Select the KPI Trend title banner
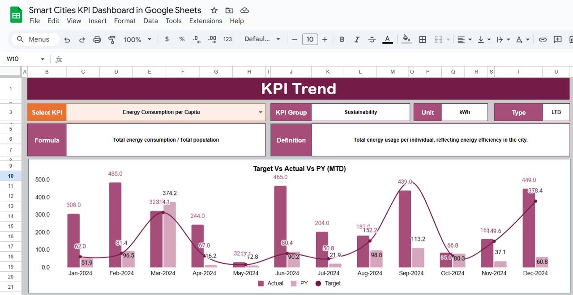 pos(298,88)
